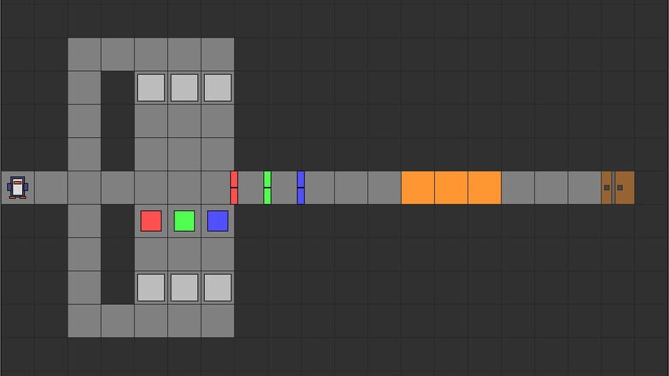Click the right half of brown exit door
Image resolution: width=669 pixels, height=376 pixels.
tap(624, 188)
